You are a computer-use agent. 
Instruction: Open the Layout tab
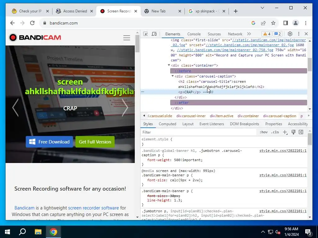click(x=188, y=124)
